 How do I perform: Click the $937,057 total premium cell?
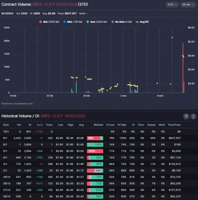click(175, 138)
